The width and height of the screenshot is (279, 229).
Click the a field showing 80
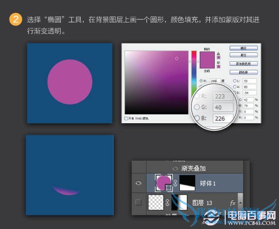pyautogui.click(x=250, y=87)
